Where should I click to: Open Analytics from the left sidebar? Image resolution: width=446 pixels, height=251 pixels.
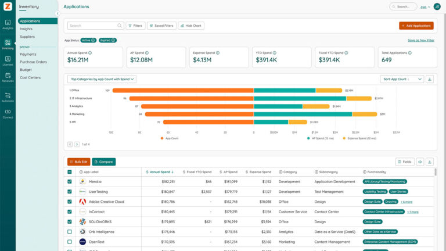click(8, 24)
